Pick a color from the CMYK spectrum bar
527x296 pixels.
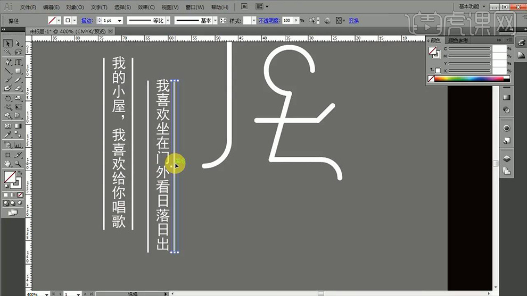click(468, 79)
